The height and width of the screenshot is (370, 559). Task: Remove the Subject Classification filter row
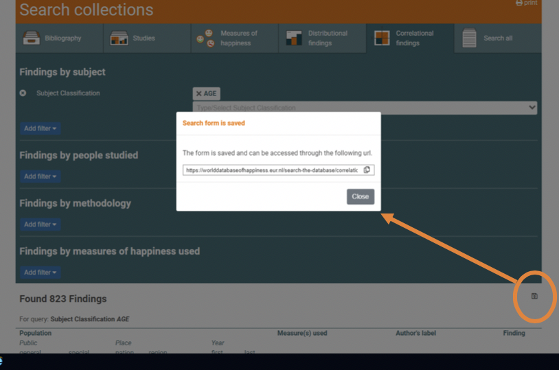[x=23, y=93]
